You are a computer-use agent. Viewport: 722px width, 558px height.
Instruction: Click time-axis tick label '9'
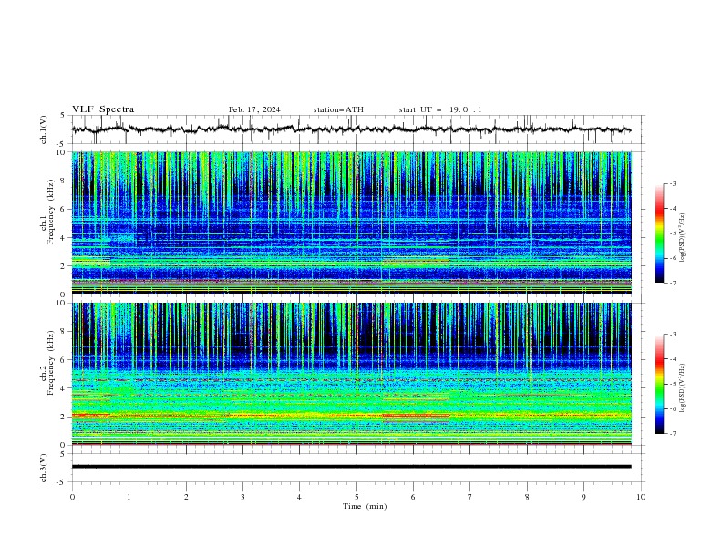583,497
